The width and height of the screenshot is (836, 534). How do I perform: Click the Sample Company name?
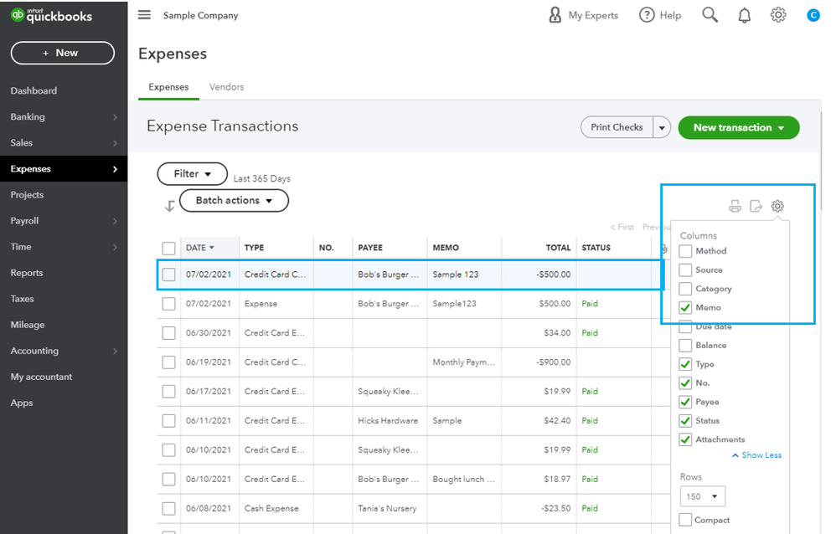click(200, 15)
